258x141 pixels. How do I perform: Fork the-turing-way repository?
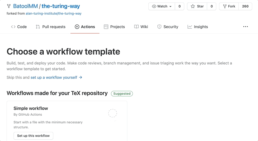click(229, 6)
